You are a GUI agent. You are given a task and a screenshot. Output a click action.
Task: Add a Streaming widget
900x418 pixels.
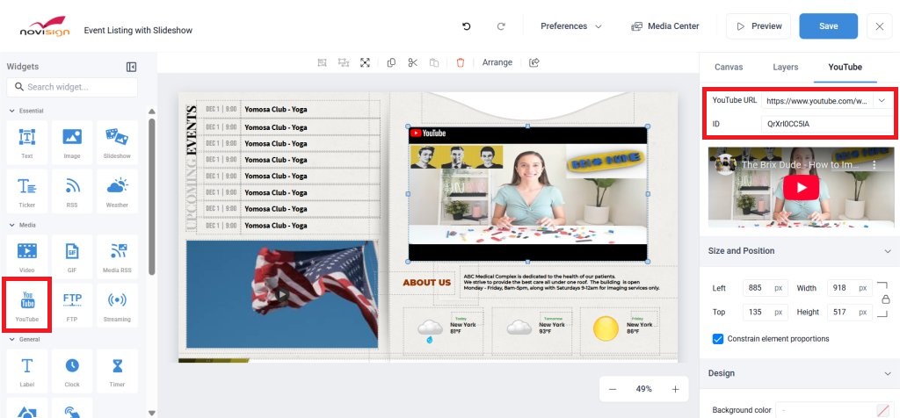[x=117, y=306]
